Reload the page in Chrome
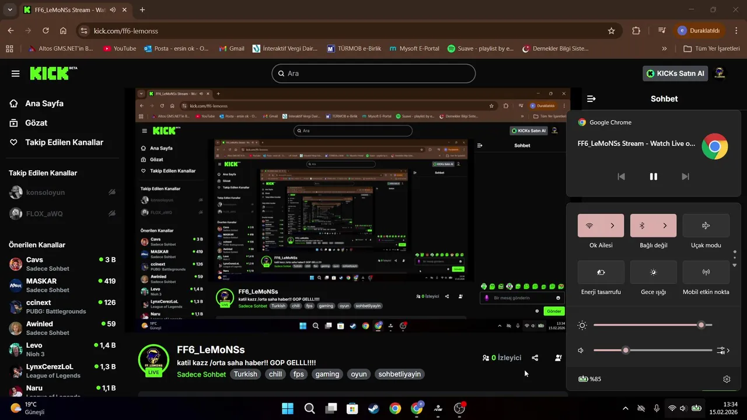 coord(46,30)
